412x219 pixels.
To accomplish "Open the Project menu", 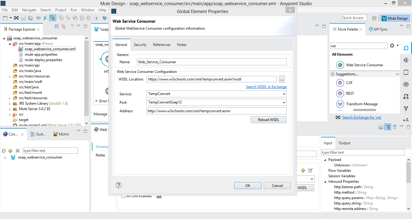I will [x=61, y=10].
